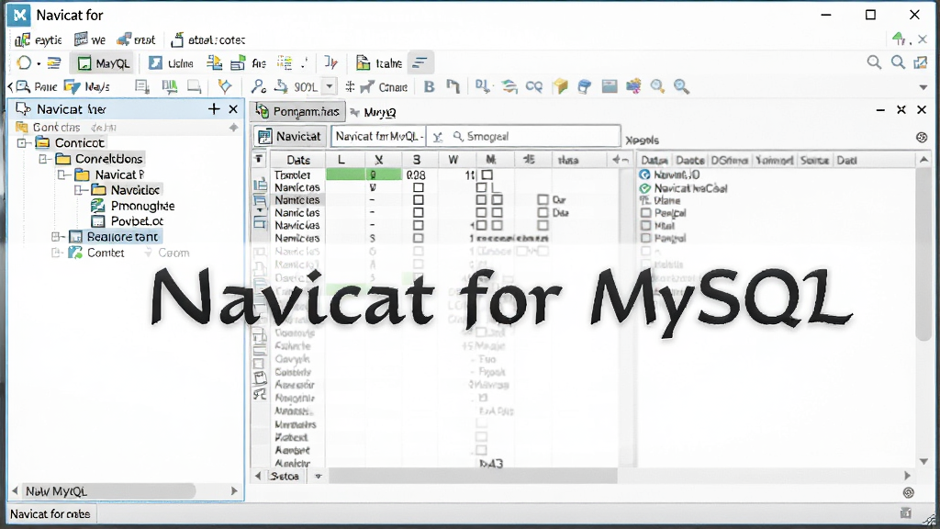Click the blue database cylinder icon in toolbar
The image size is (940, 529).
click(x=585, y=87)
